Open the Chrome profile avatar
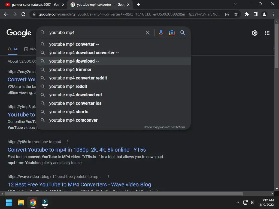This screenshot has width=279, height=209. [264, 14]
